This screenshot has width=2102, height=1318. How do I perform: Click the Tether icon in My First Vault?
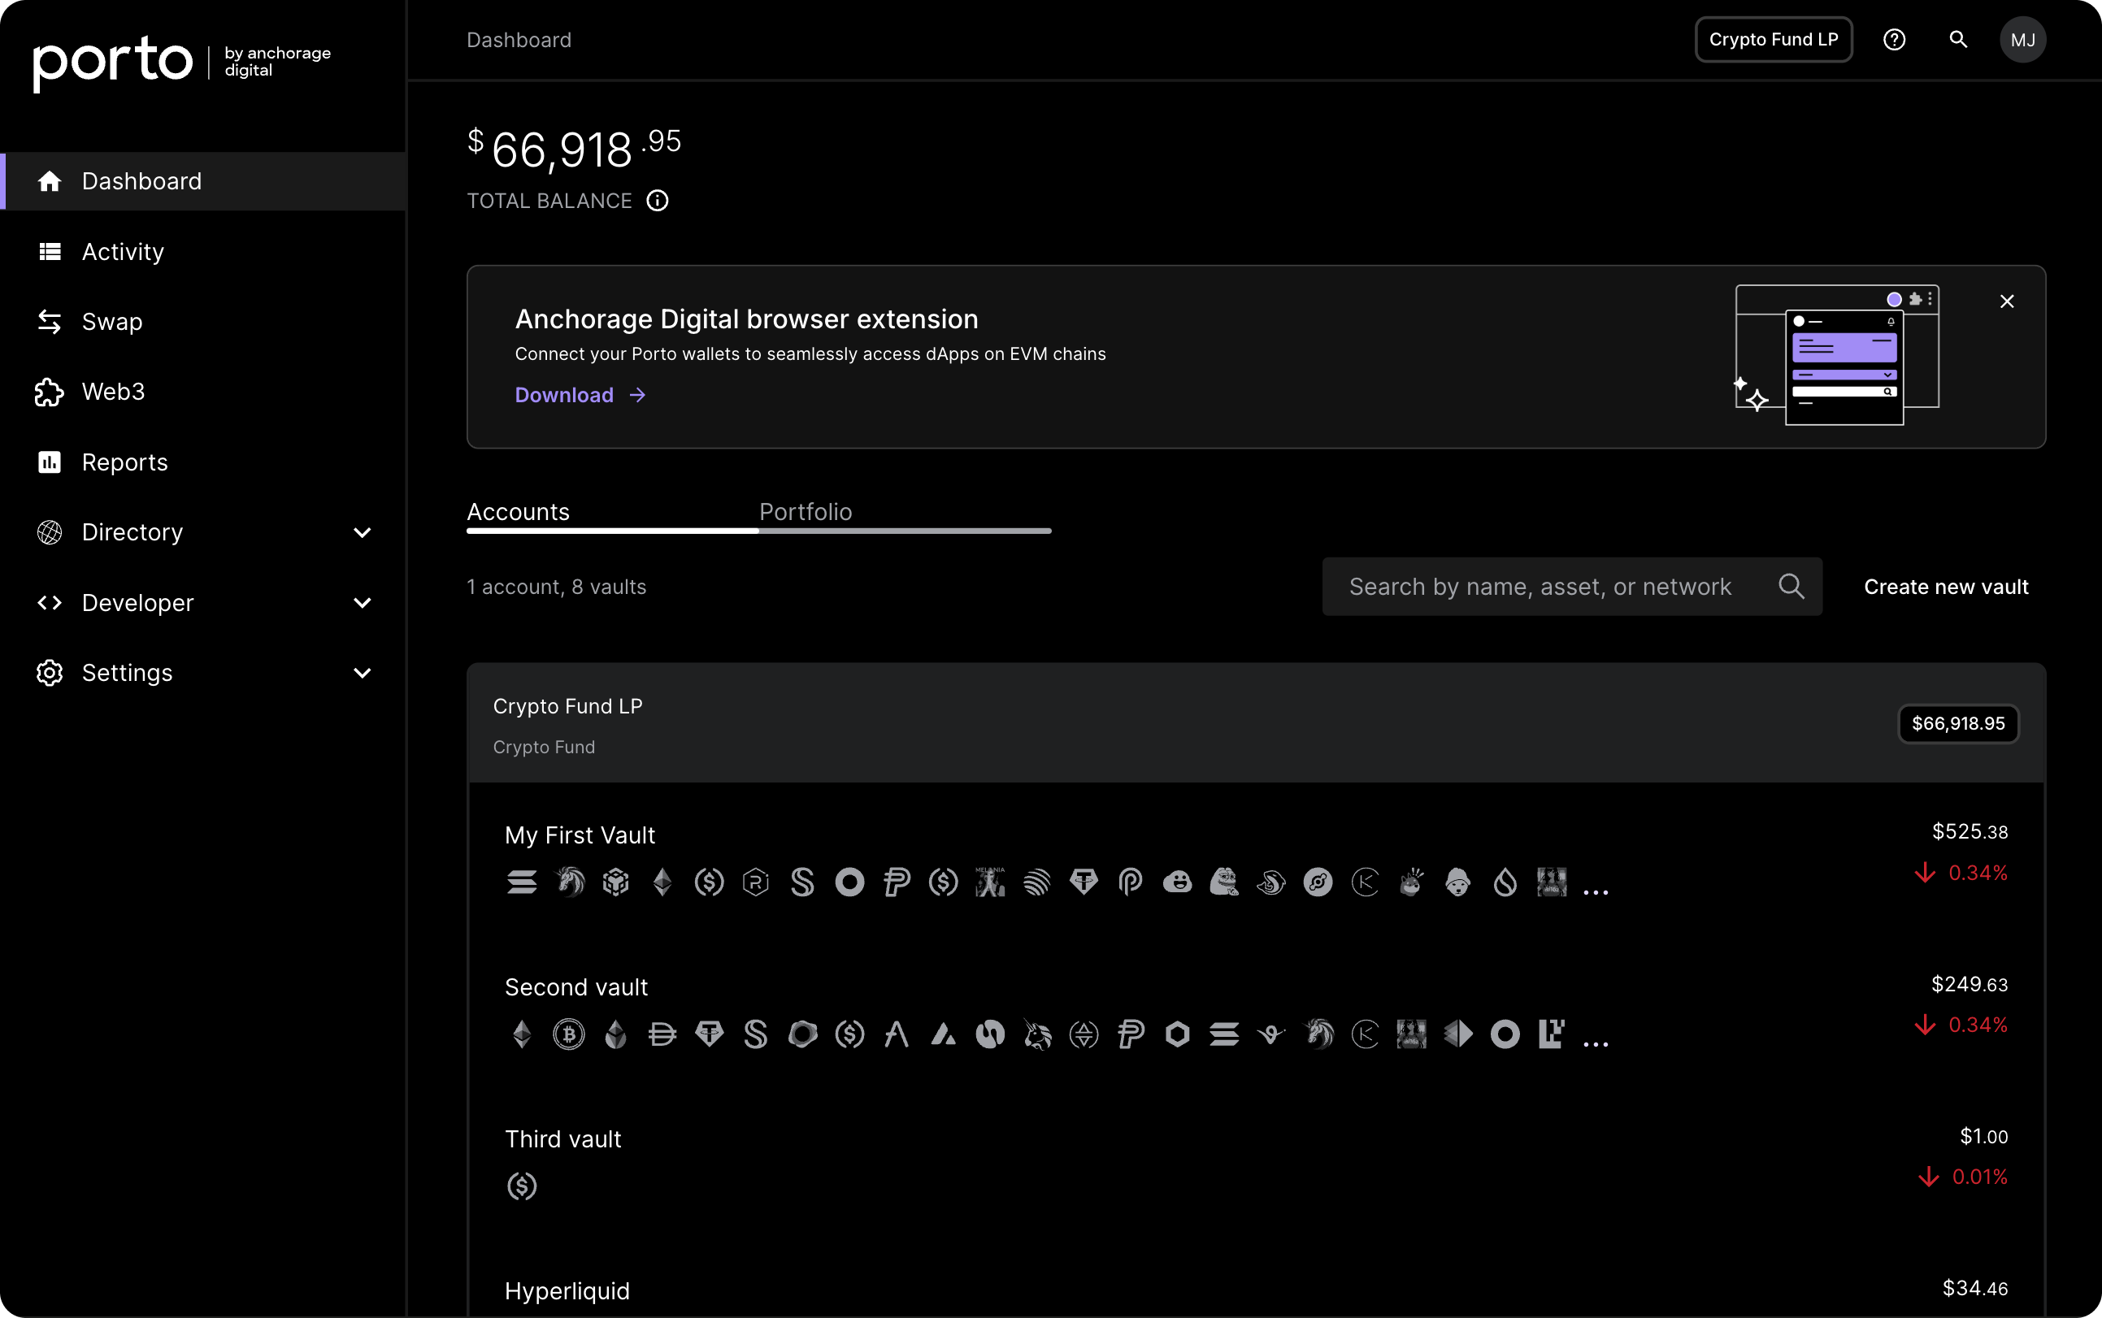click(x=1084, y=882)
